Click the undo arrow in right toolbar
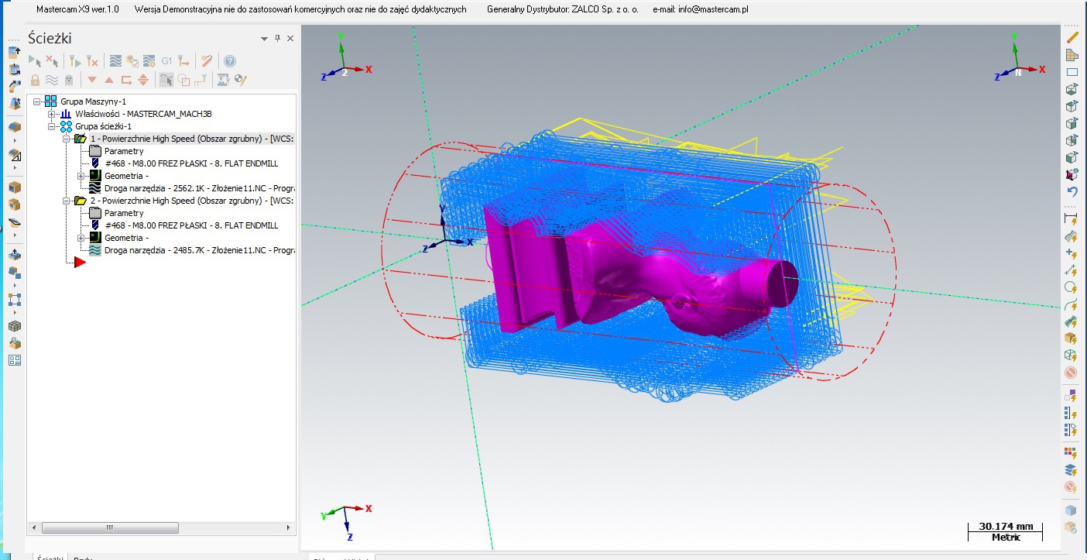Image resolution: width=1087 pixels, height=560 pixels. click(x=1072, y=191)
